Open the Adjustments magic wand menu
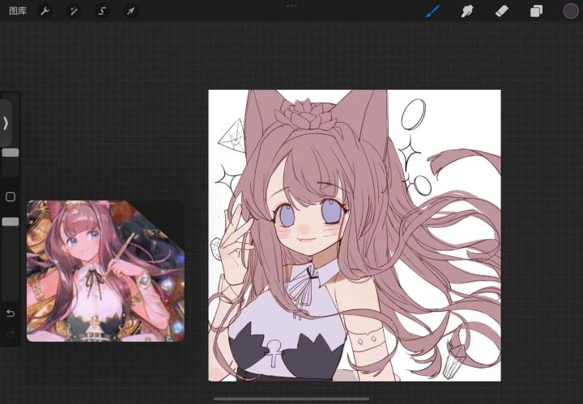 pyautogui.click(x=73, y=11)
